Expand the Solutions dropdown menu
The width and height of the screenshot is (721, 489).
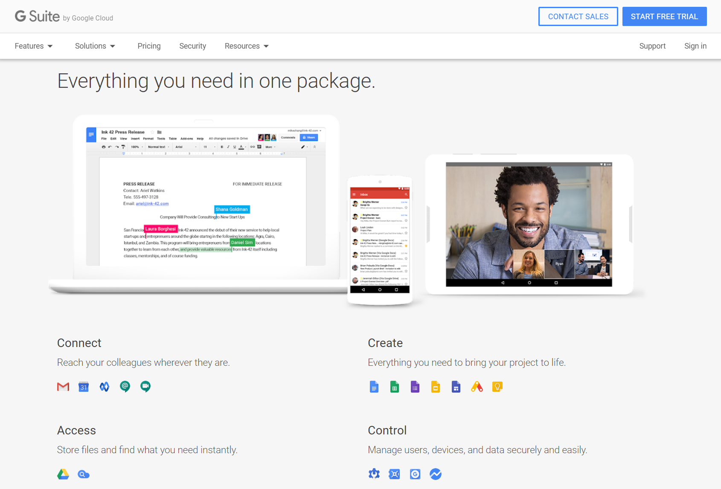coord(95,46)
